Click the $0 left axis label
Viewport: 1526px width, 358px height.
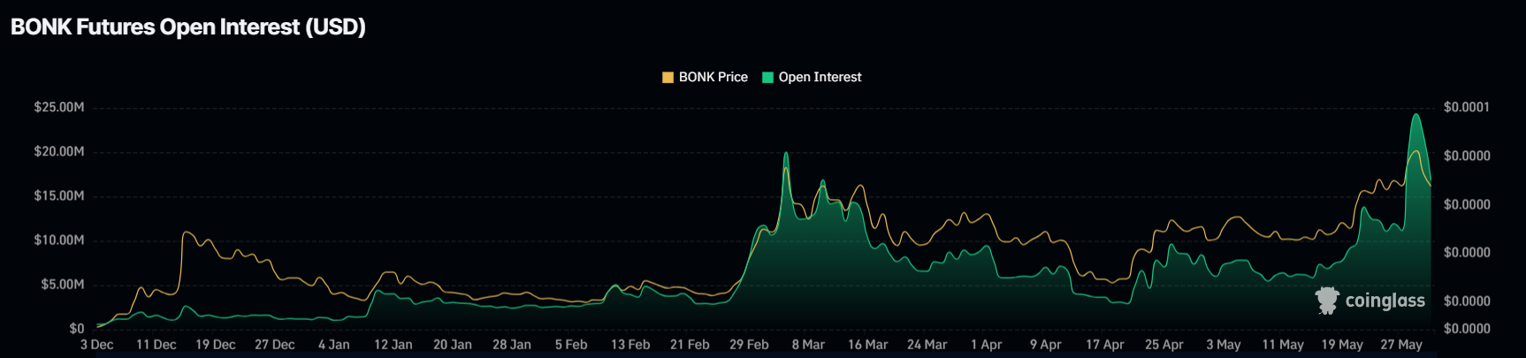point(77,328)
